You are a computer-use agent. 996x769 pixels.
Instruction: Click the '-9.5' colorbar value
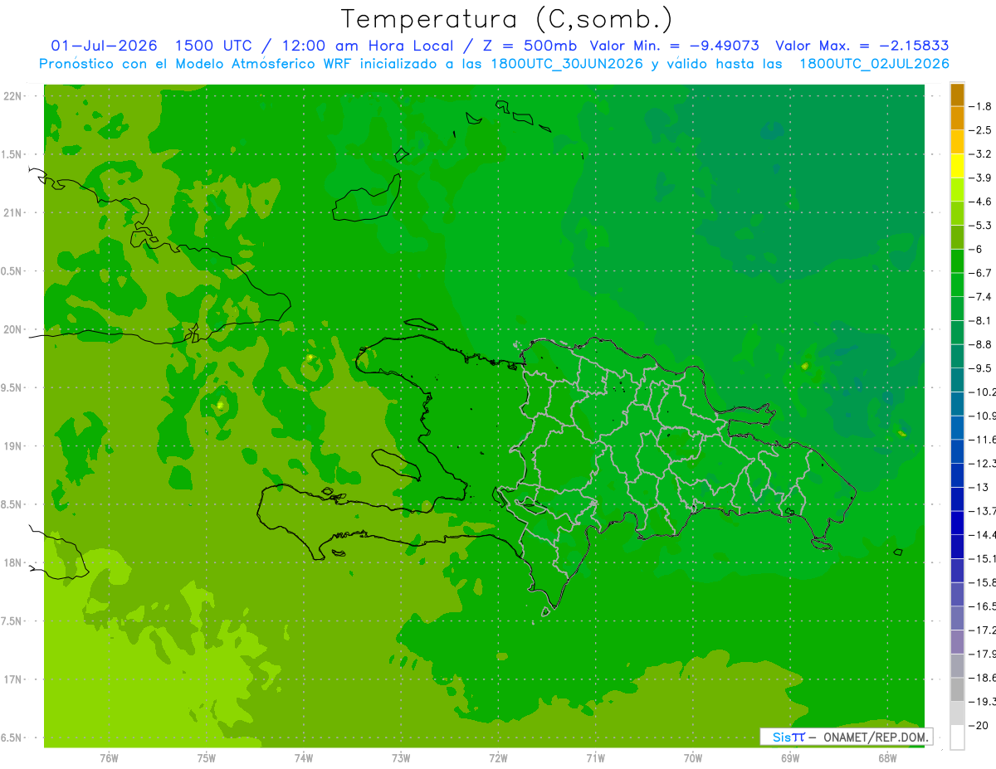pos(979,367)
